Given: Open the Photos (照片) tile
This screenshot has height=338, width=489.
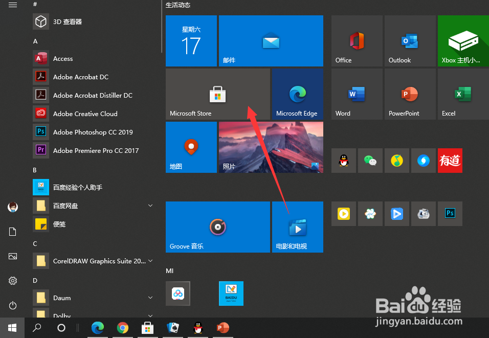Looking at the screenshot, I should point(271,147).
